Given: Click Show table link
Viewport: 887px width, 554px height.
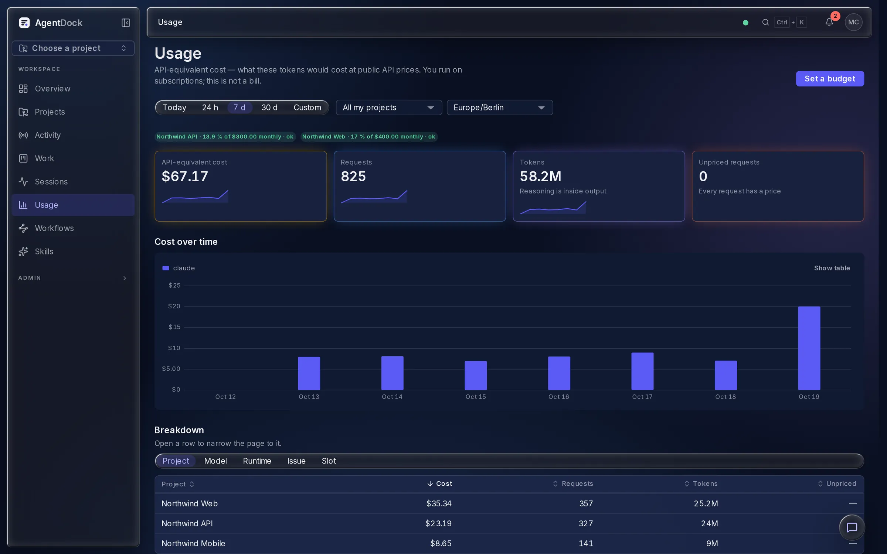Looking at the screenshot, I should [x=832, y=268].
